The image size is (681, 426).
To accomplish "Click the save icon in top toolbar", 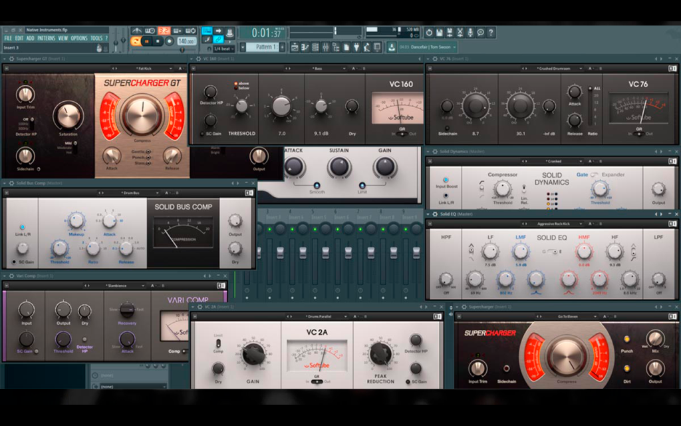I will coord(439,32).
